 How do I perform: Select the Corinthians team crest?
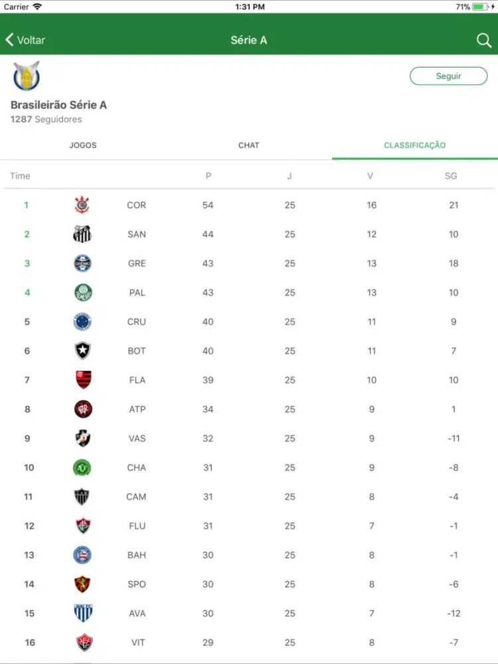pyautogui.click(x=82, y=205)
